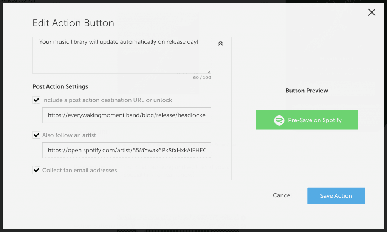Click the Button Preview label
387x232 pixels.
pos(307,91)
